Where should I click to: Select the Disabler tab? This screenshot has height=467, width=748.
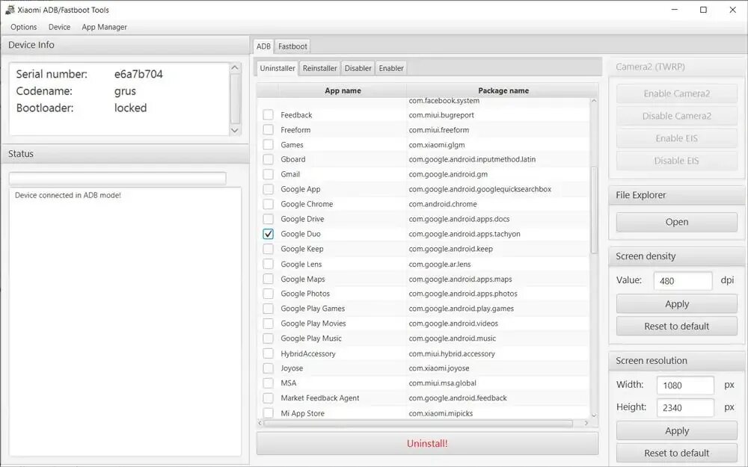click(x=358, y=68)
